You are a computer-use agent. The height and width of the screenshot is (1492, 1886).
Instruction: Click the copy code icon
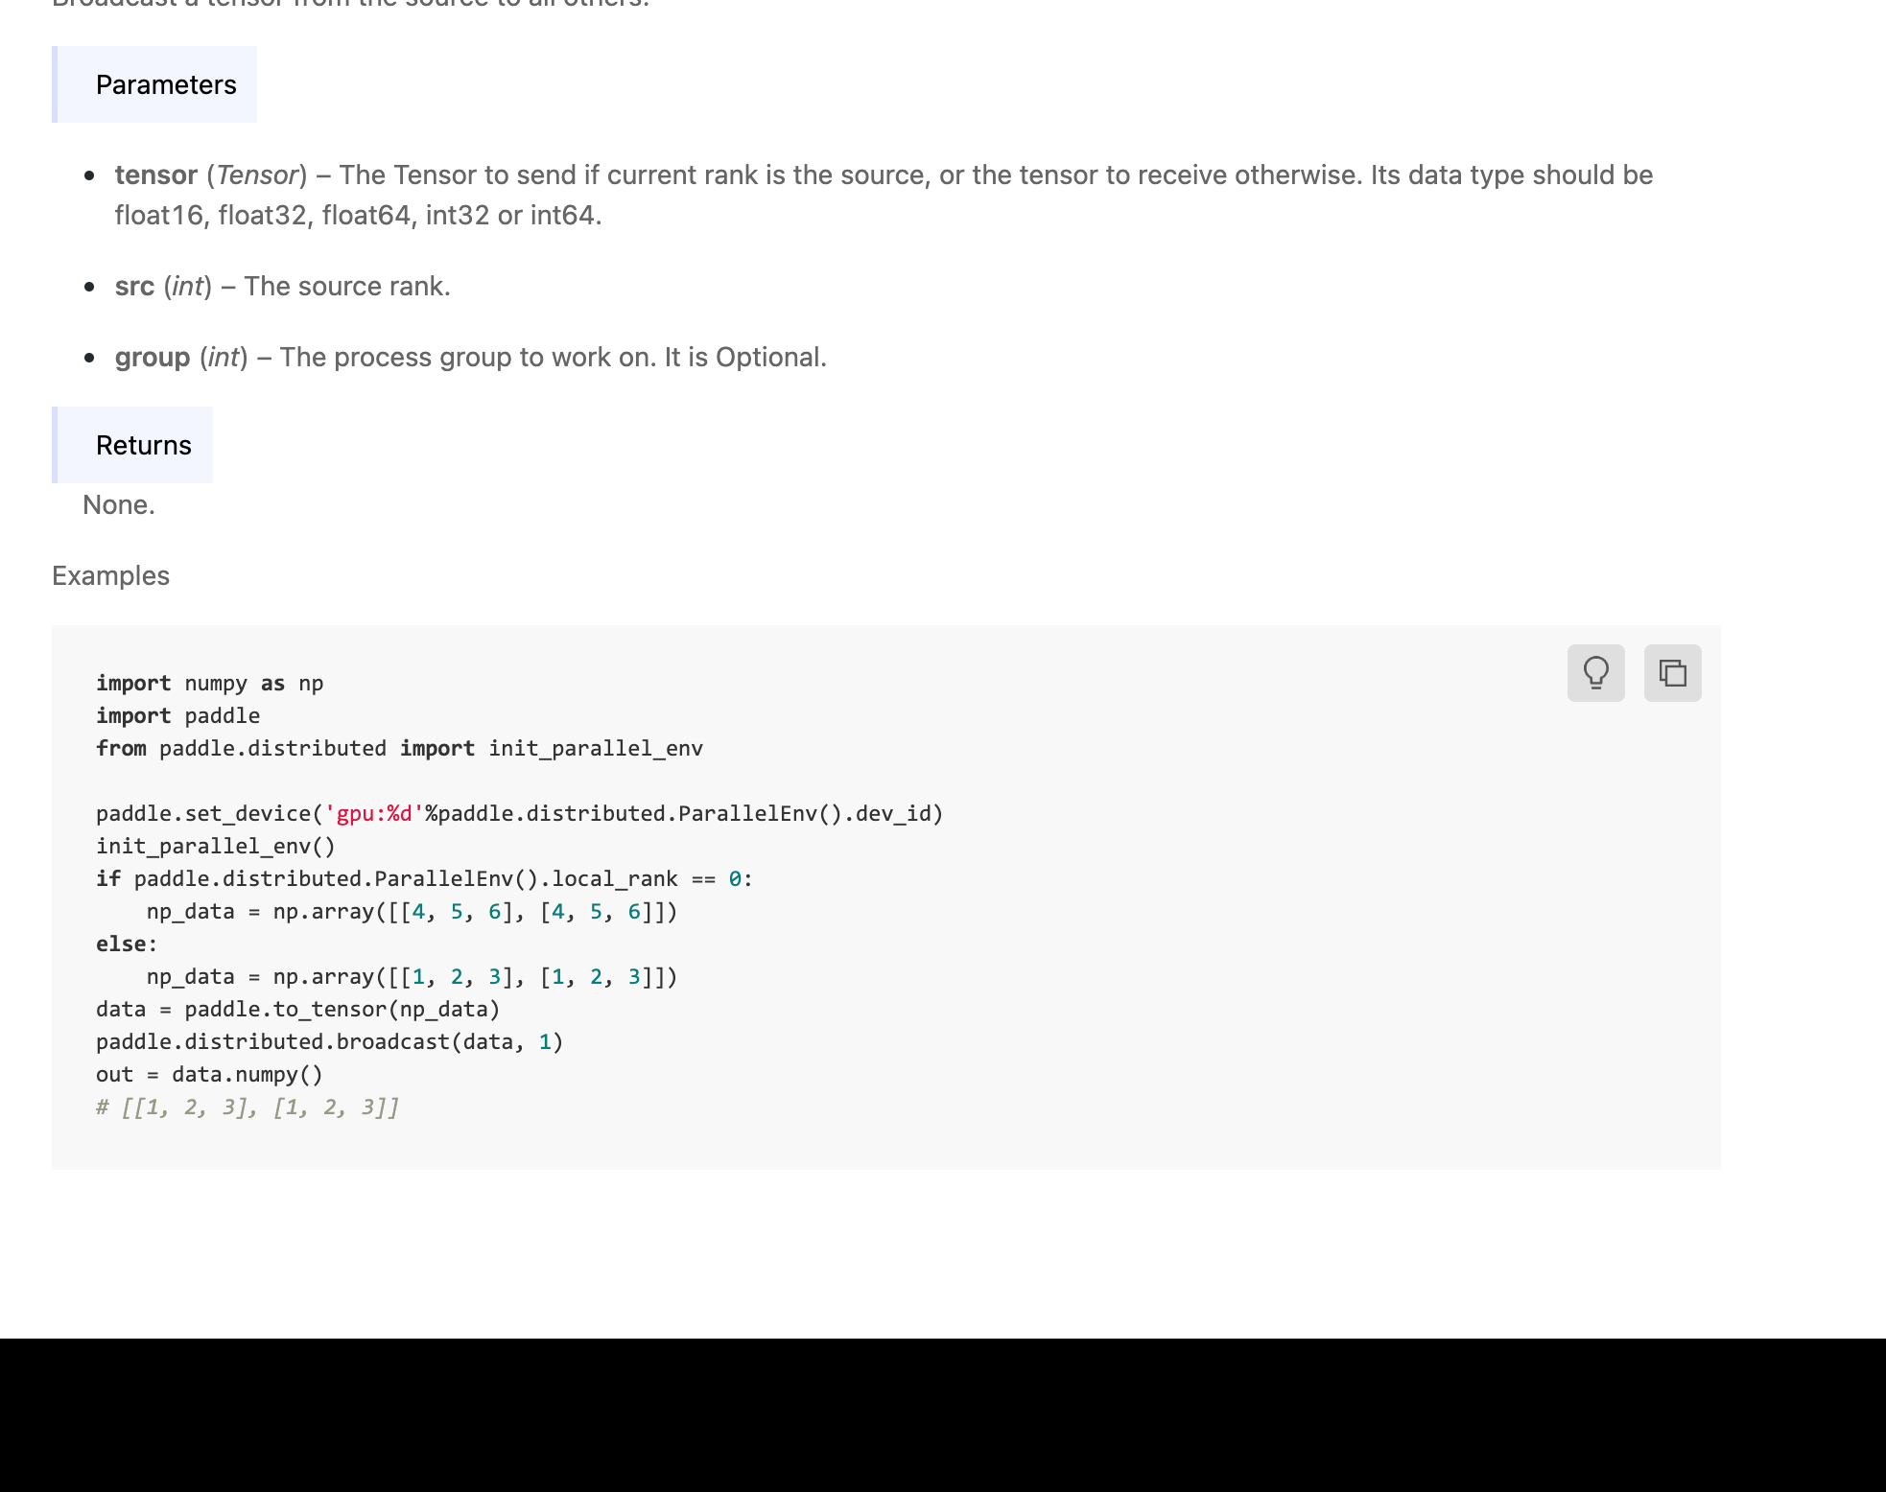(x=1672, y=673)
